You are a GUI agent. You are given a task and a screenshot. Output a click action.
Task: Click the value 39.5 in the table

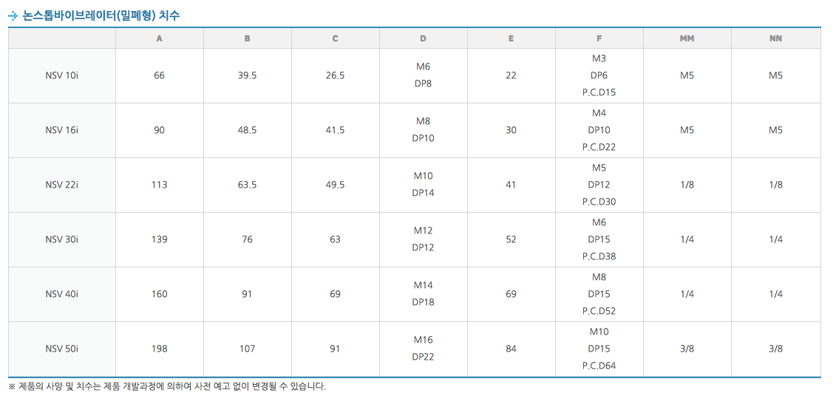tap(247, 75)
